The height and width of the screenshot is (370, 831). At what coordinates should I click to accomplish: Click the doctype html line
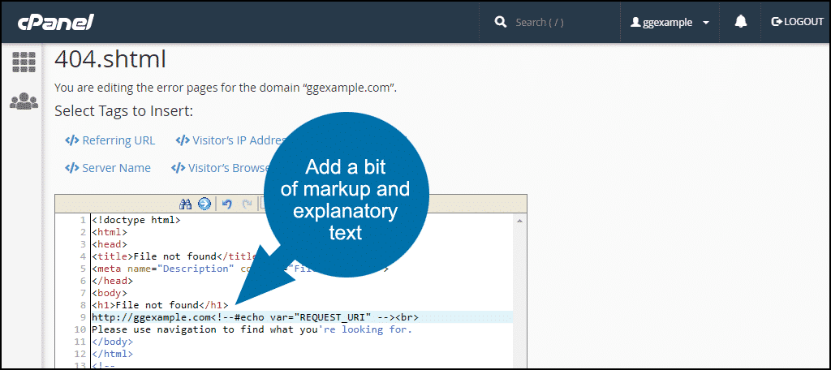point(136,220)
